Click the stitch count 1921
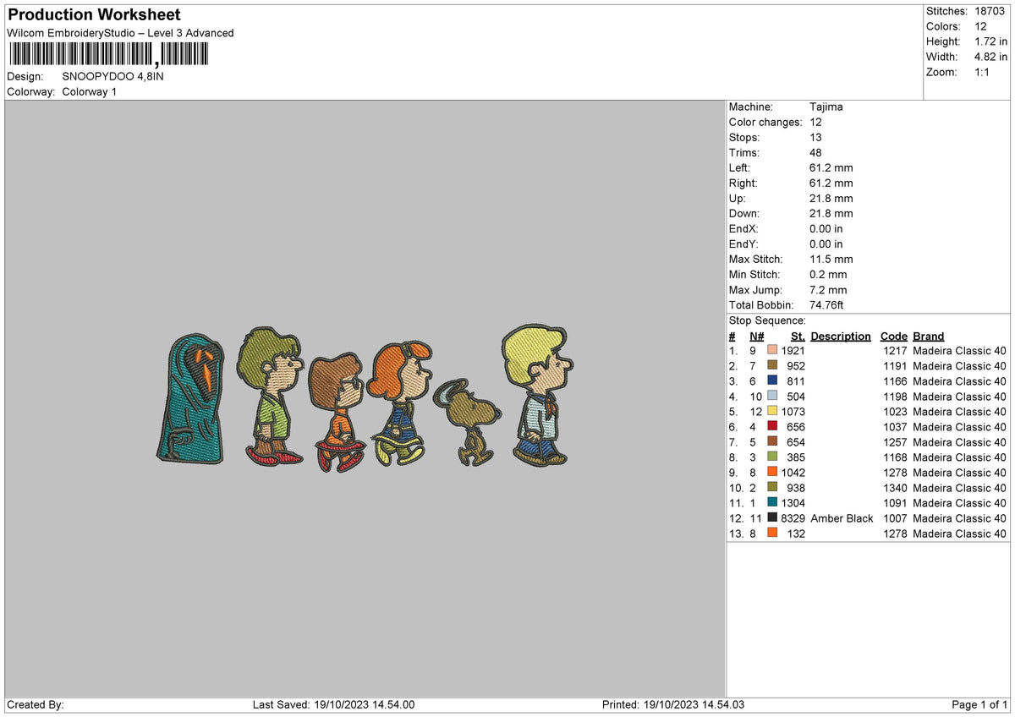This screenshot has height=717, width=1015. pyautogui.click(x=793, y=351)
